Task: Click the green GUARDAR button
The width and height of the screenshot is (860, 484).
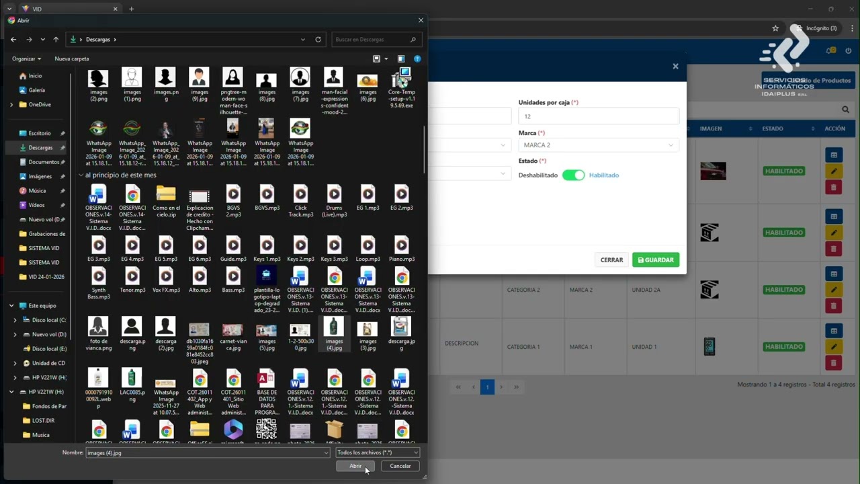Action: 656,259
